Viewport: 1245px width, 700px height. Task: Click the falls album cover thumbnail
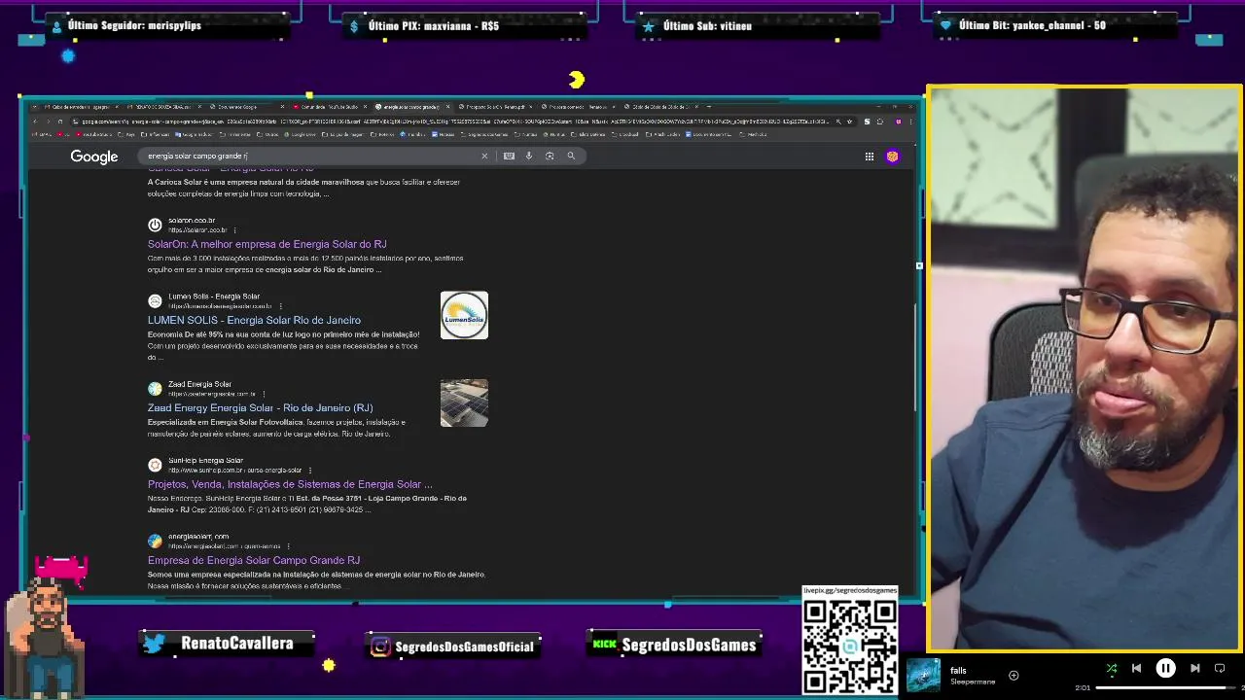click(923, 675)
